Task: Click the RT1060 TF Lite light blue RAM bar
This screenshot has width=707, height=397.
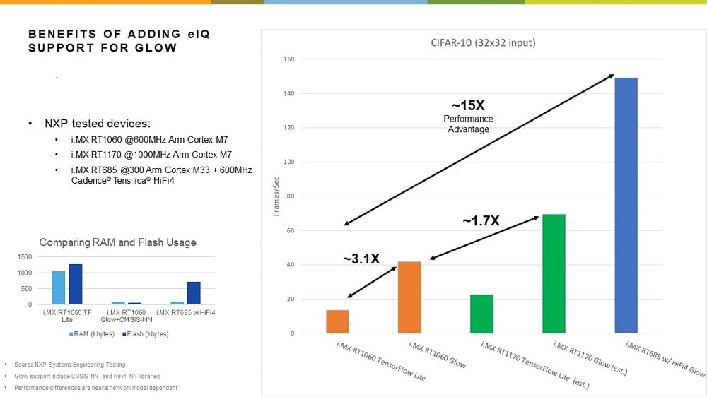Action: click(x=59, y=288)
